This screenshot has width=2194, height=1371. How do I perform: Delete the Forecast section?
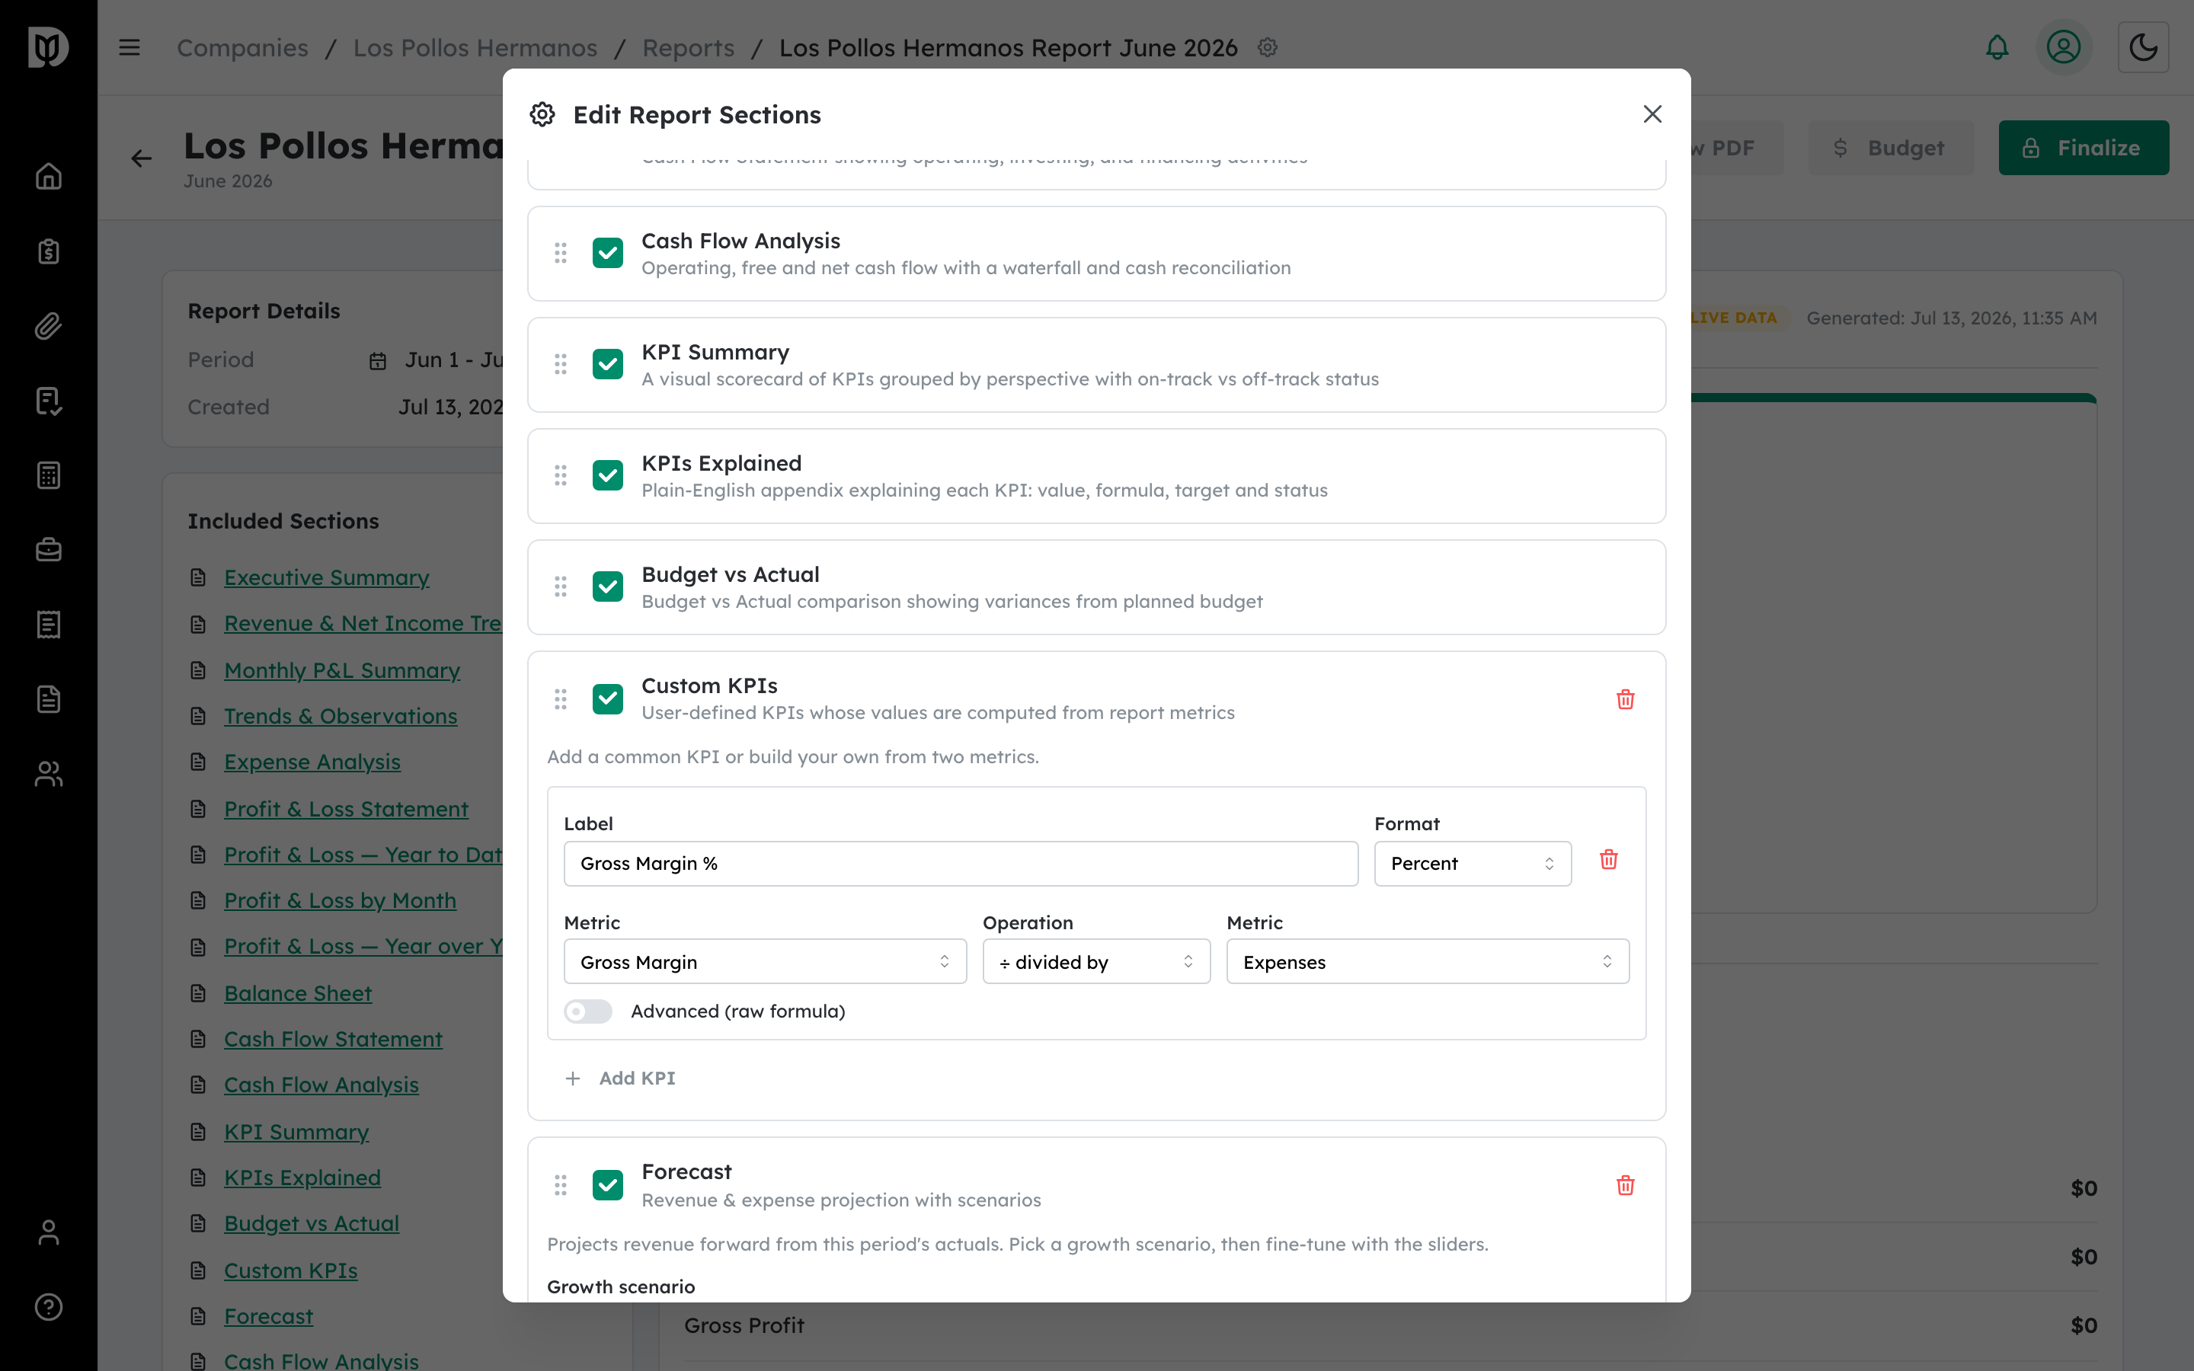1626,1185
